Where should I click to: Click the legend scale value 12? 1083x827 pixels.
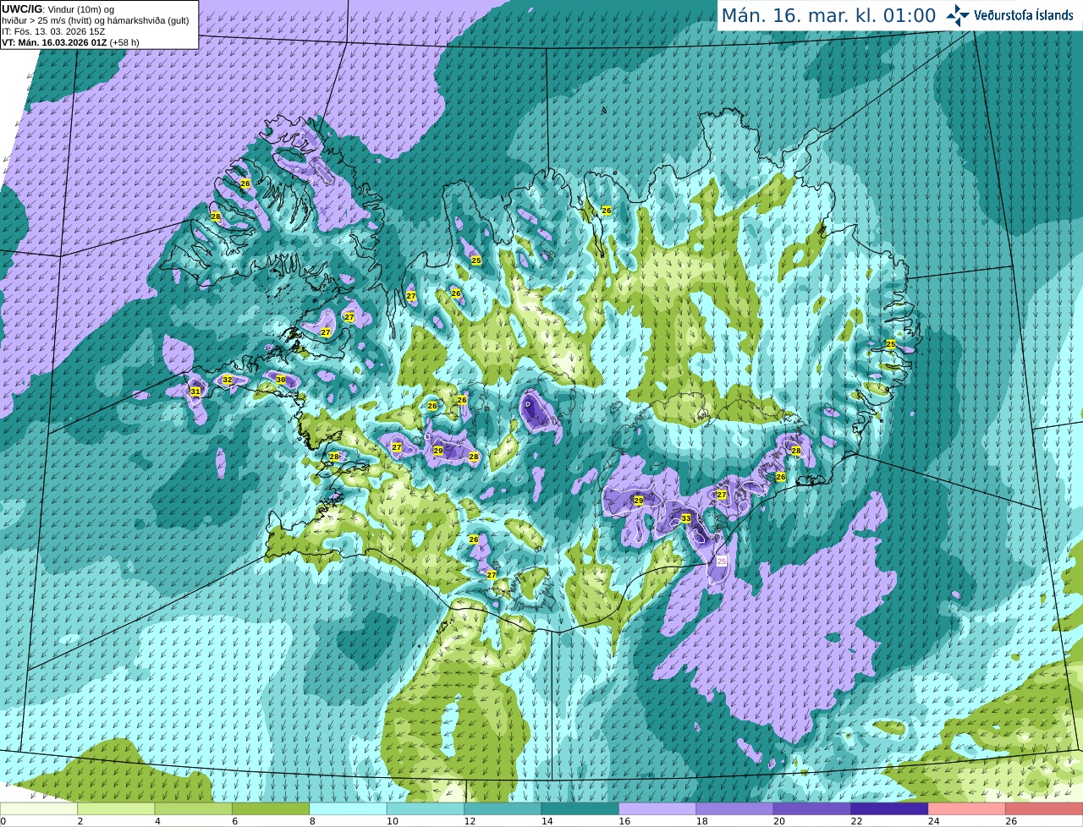[x=470, y=821]
